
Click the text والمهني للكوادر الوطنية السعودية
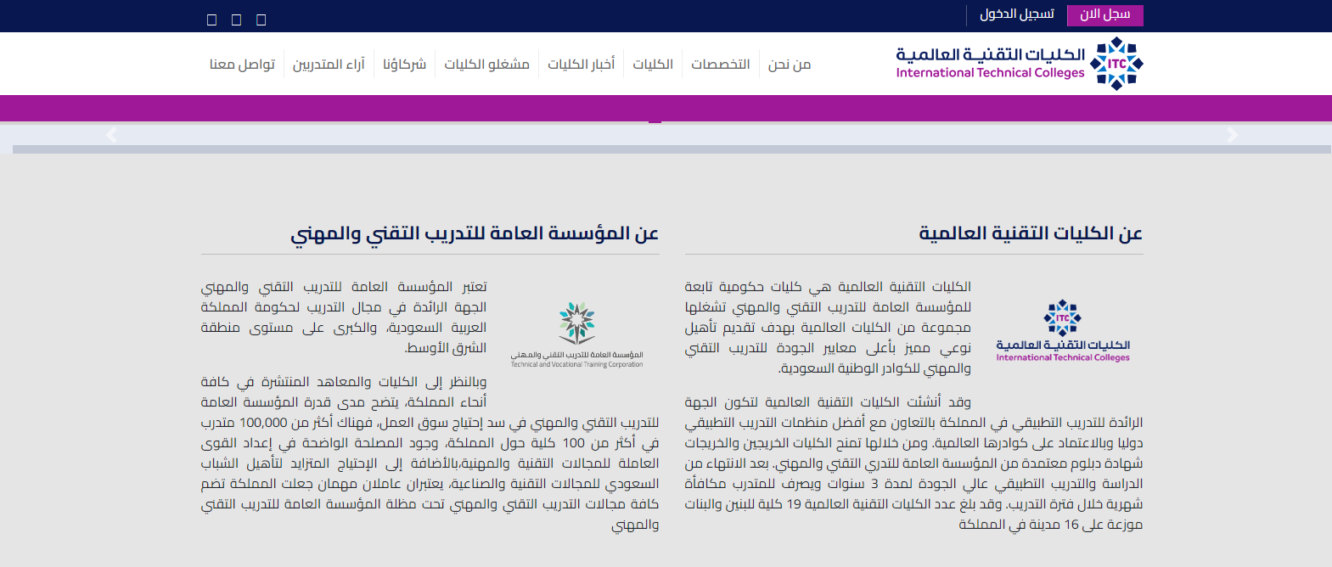[874, 368]
